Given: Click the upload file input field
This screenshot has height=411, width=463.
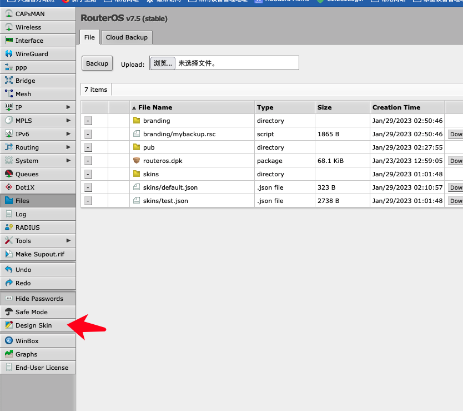Looking at the screenshot, I should pos(224,63).
